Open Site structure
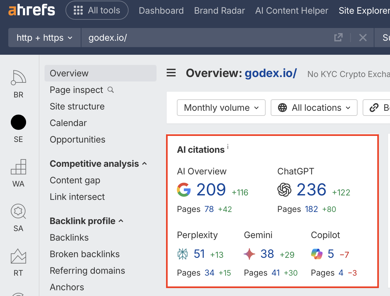Screen dimensions: 390x296 (x=77, y=106)
